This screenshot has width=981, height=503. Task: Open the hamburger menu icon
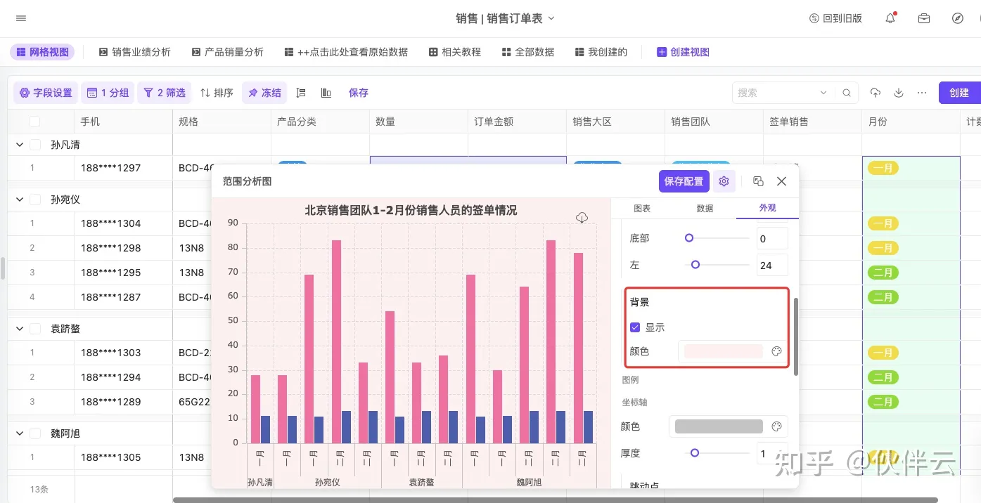pyautogui.click(x=21, y=18)
